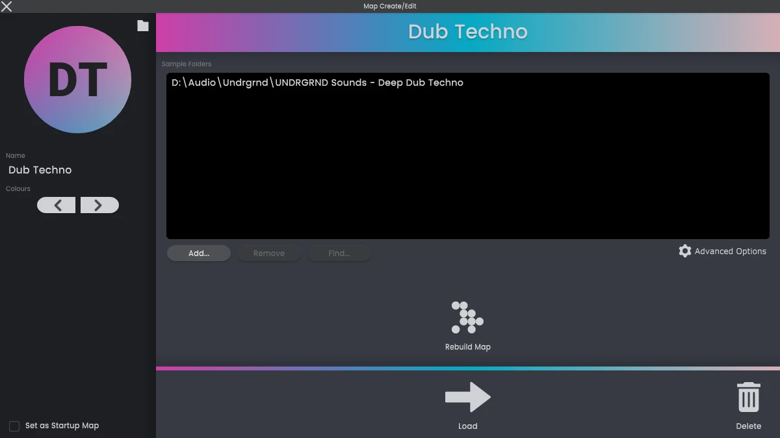The height and width of the screenshot is (438, 780).
Task: Select the Deep Dub Techno sample folder path
Action: (x=317, y=83)
